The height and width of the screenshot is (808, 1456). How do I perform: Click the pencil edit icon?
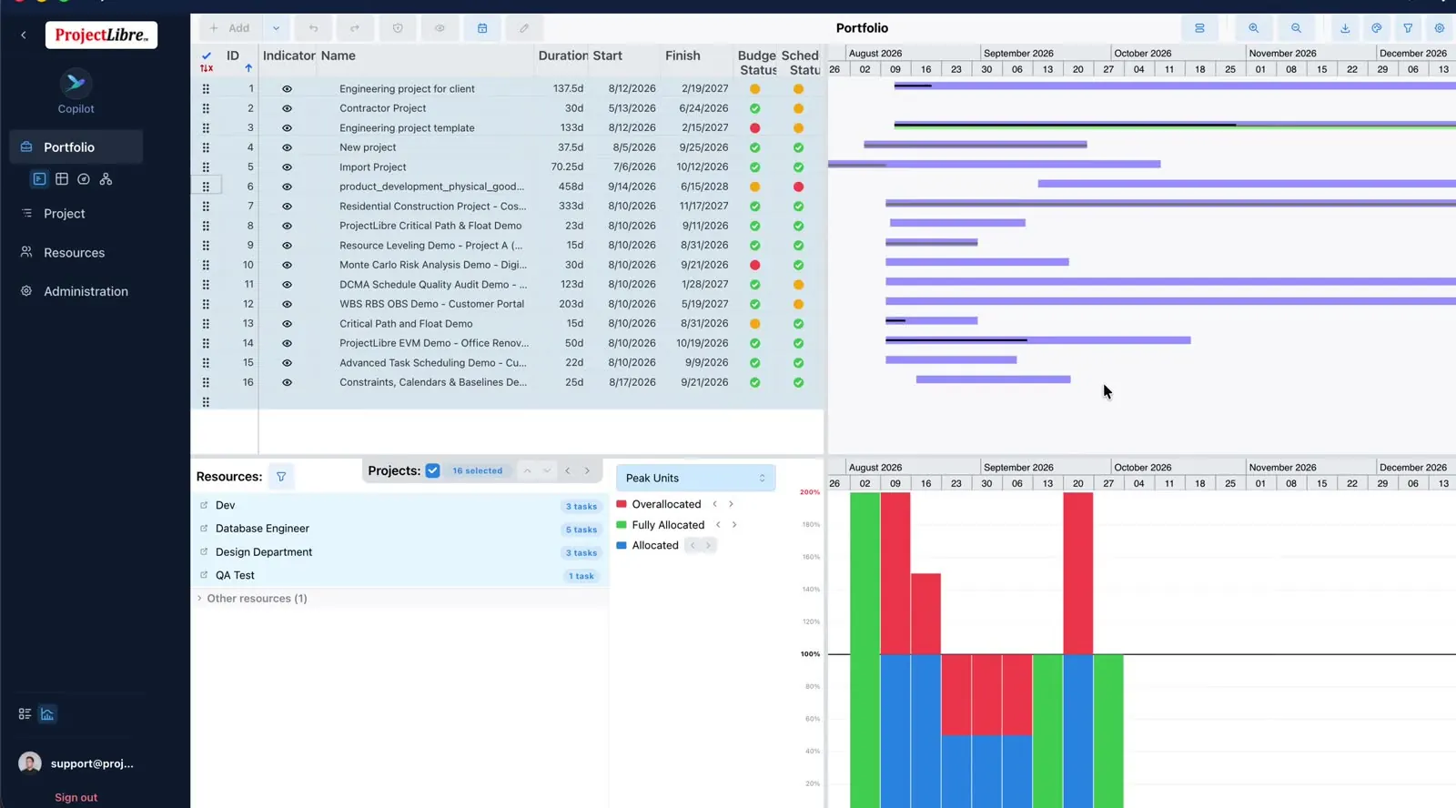[524, 28]
